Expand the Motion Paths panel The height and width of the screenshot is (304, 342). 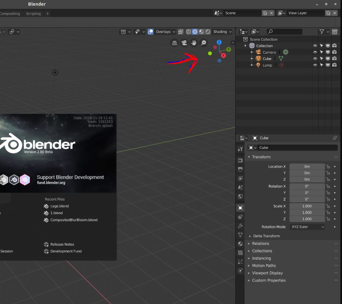tap(264, 266)
